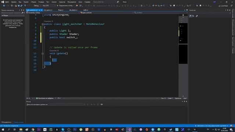Image resolution: width=235 pixels, height=132 pixels.
Task: Click the split editor plus icon above the scrollbar
Action: coord(183,15)
